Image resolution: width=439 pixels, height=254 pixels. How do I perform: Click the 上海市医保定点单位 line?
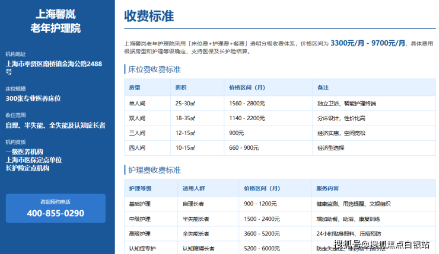(34, 160)
